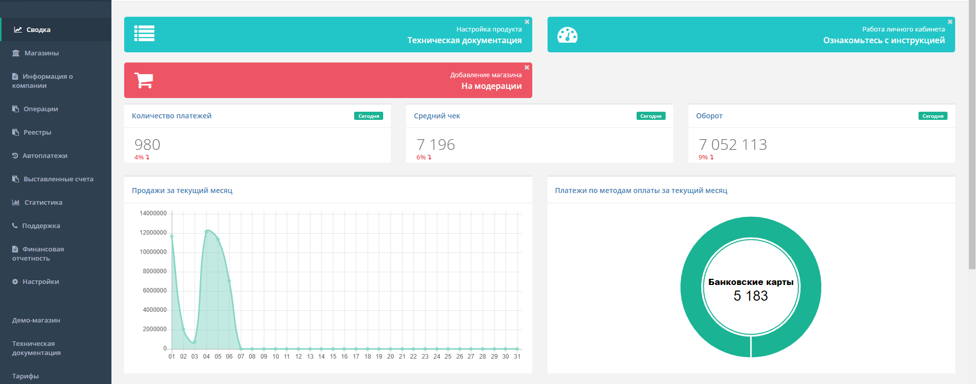
Task: Click the 4% decrease indicator
Action: coord(142,157)
